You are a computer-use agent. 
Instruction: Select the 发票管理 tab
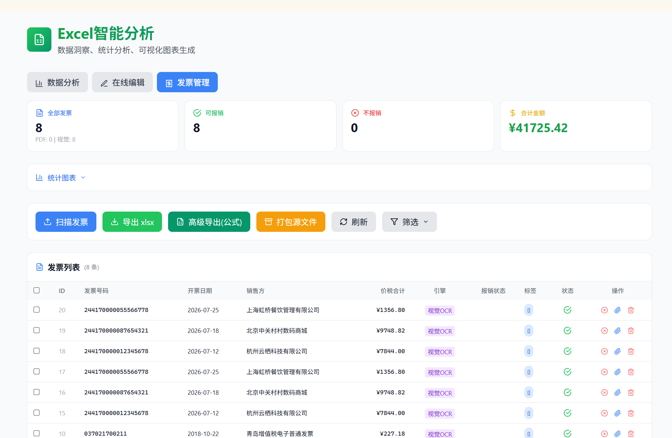187,82
